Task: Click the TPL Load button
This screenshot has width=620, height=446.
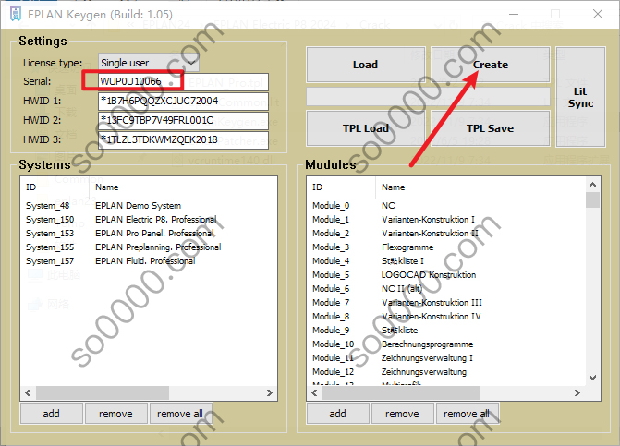Action: [365, 128]
